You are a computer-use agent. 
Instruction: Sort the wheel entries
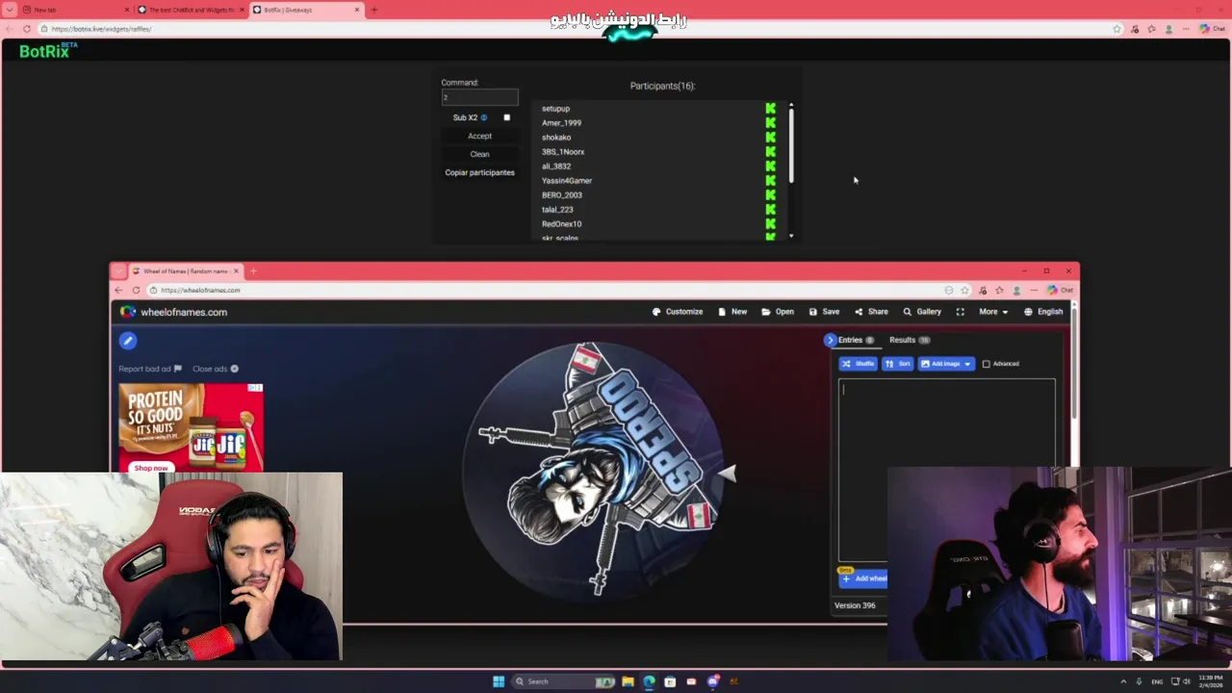pyautogui.click(x=898, y=364)
